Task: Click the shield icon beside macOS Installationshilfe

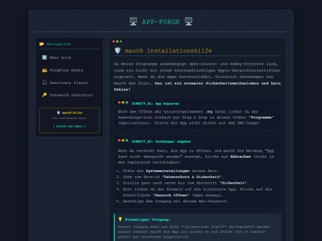Action: [117, 51]
